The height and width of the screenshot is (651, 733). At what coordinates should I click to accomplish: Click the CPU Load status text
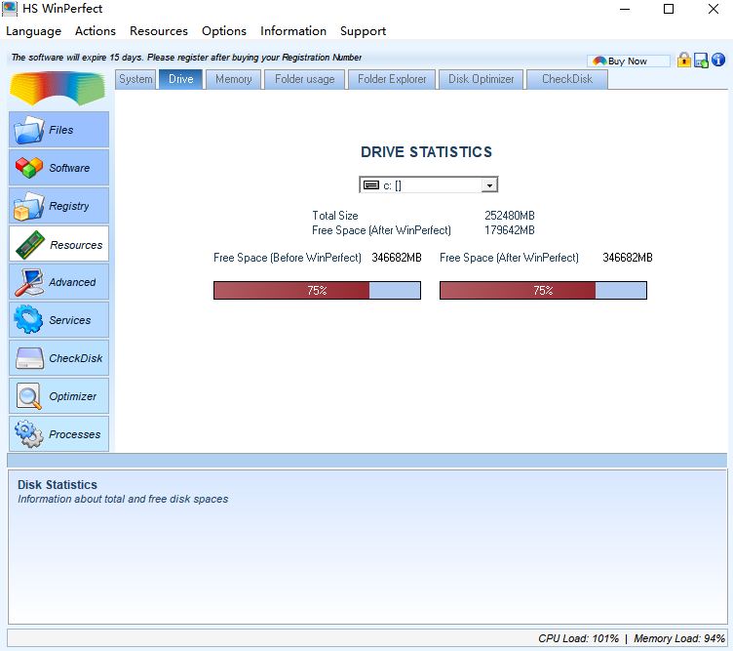578,638
